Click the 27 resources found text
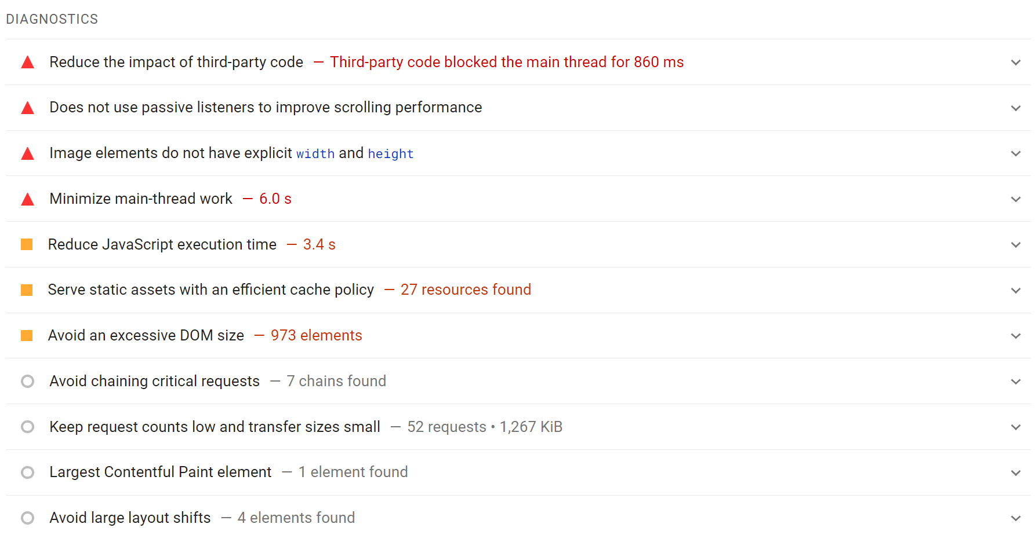Image resolution: width=1035 pixels, height=535 pixels. tap(466, 290)
